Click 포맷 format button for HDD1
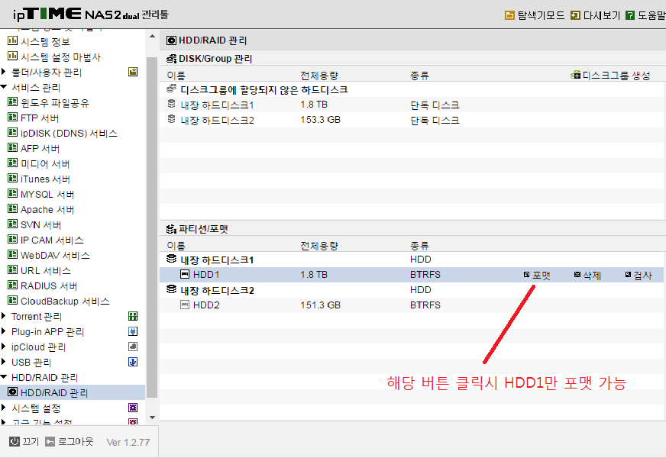Image resolution: width=666 pixels, height=458 pixels. click(x=537, y=275)
